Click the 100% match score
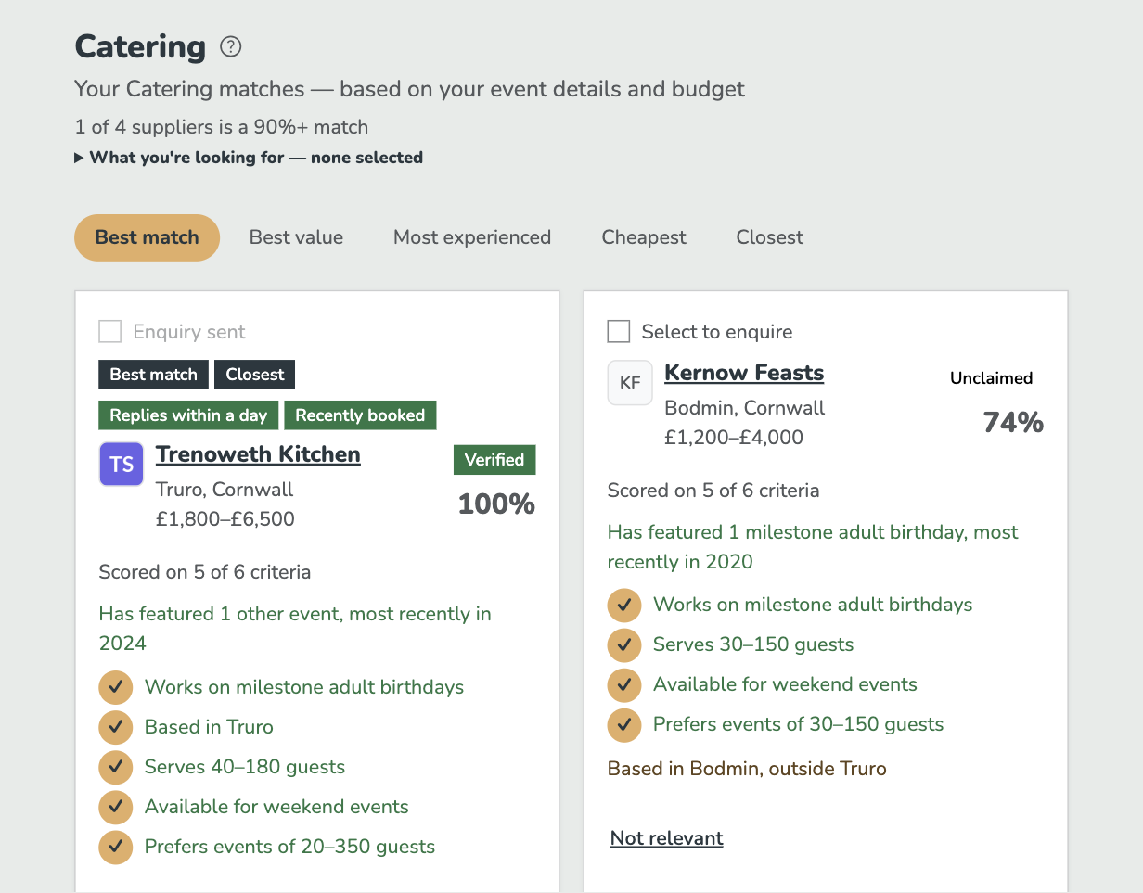The image size is (1143, 893). pyautogui.click(x=496, y=504)
